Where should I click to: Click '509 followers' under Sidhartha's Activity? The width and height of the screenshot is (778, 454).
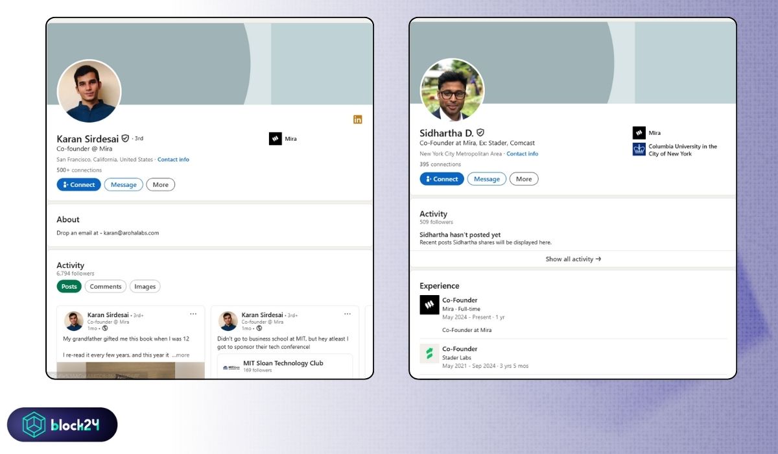(x=436, y=222)
